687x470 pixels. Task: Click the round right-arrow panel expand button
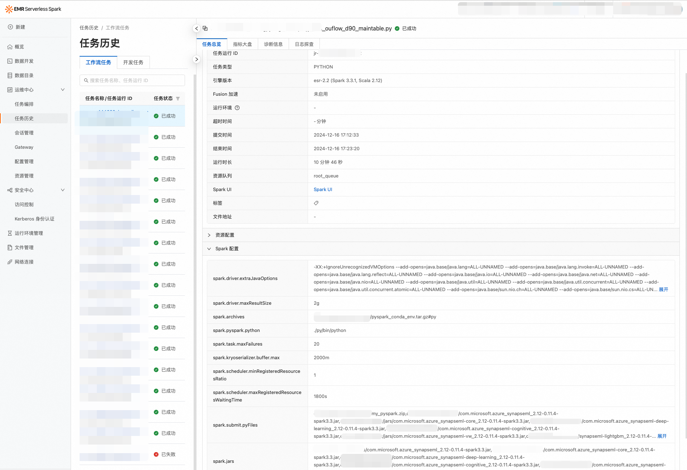(196, 59)
